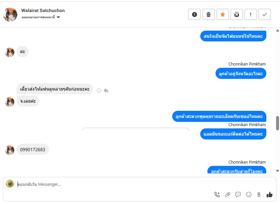Attach a file using the paperclip icon
This screenshot has height=204, width=280.
point(228,194)
